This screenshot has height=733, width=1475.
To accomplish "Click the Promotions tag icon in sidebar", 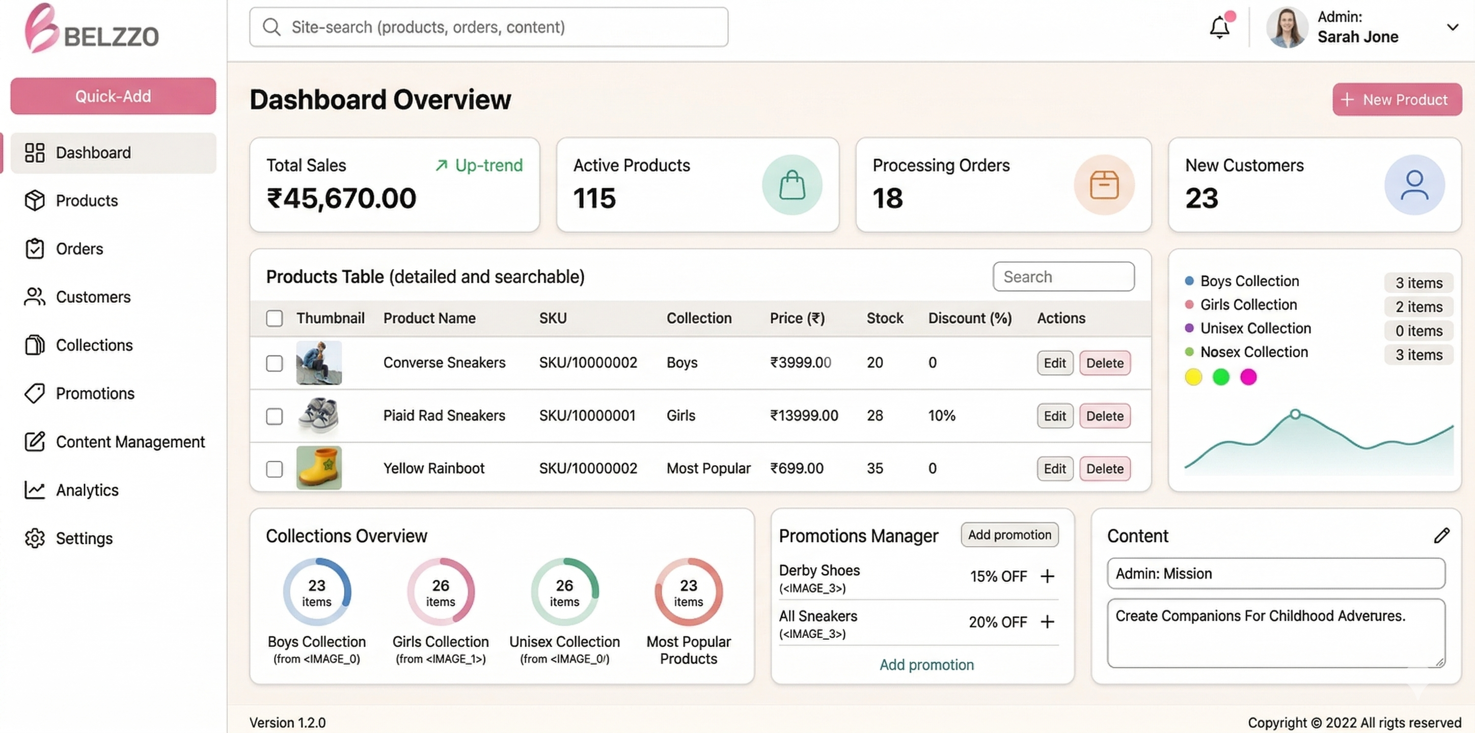I will [x=35, y=393].
